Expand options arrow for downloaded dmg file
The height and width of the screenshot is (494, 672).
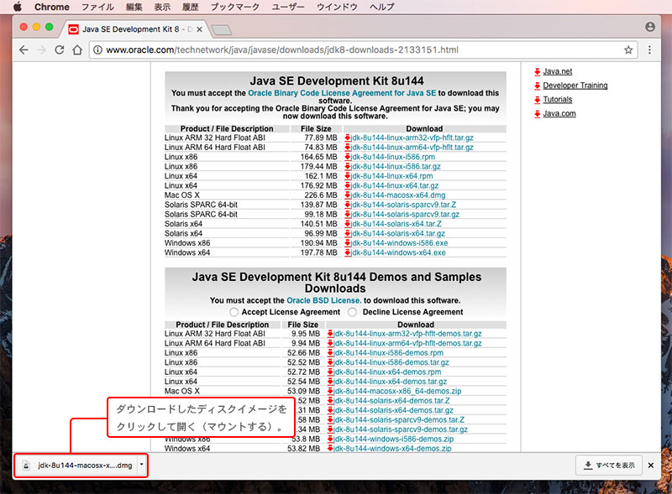tap(141, 465)
